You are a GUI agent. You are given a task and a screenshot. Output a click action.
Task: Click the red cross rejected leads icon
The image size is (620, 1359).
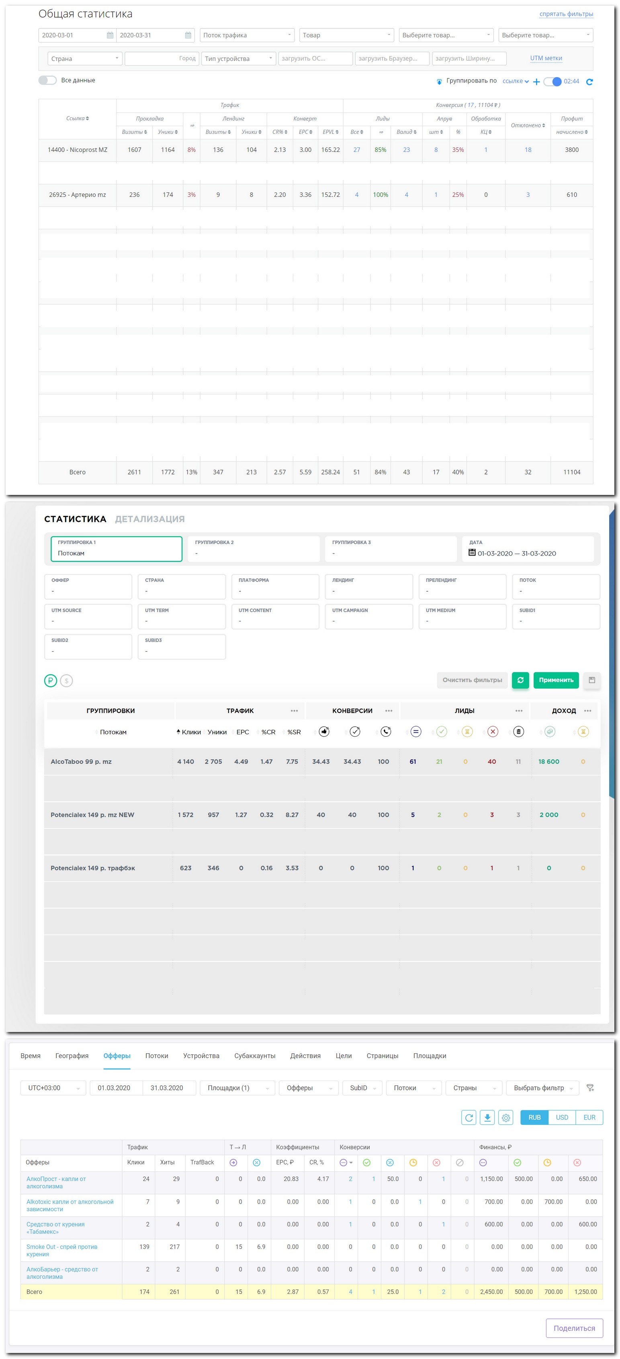493,732
